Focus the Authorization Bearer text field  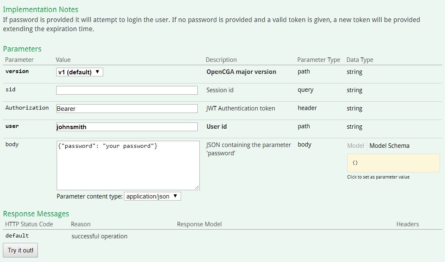click(x=127, y=108)
